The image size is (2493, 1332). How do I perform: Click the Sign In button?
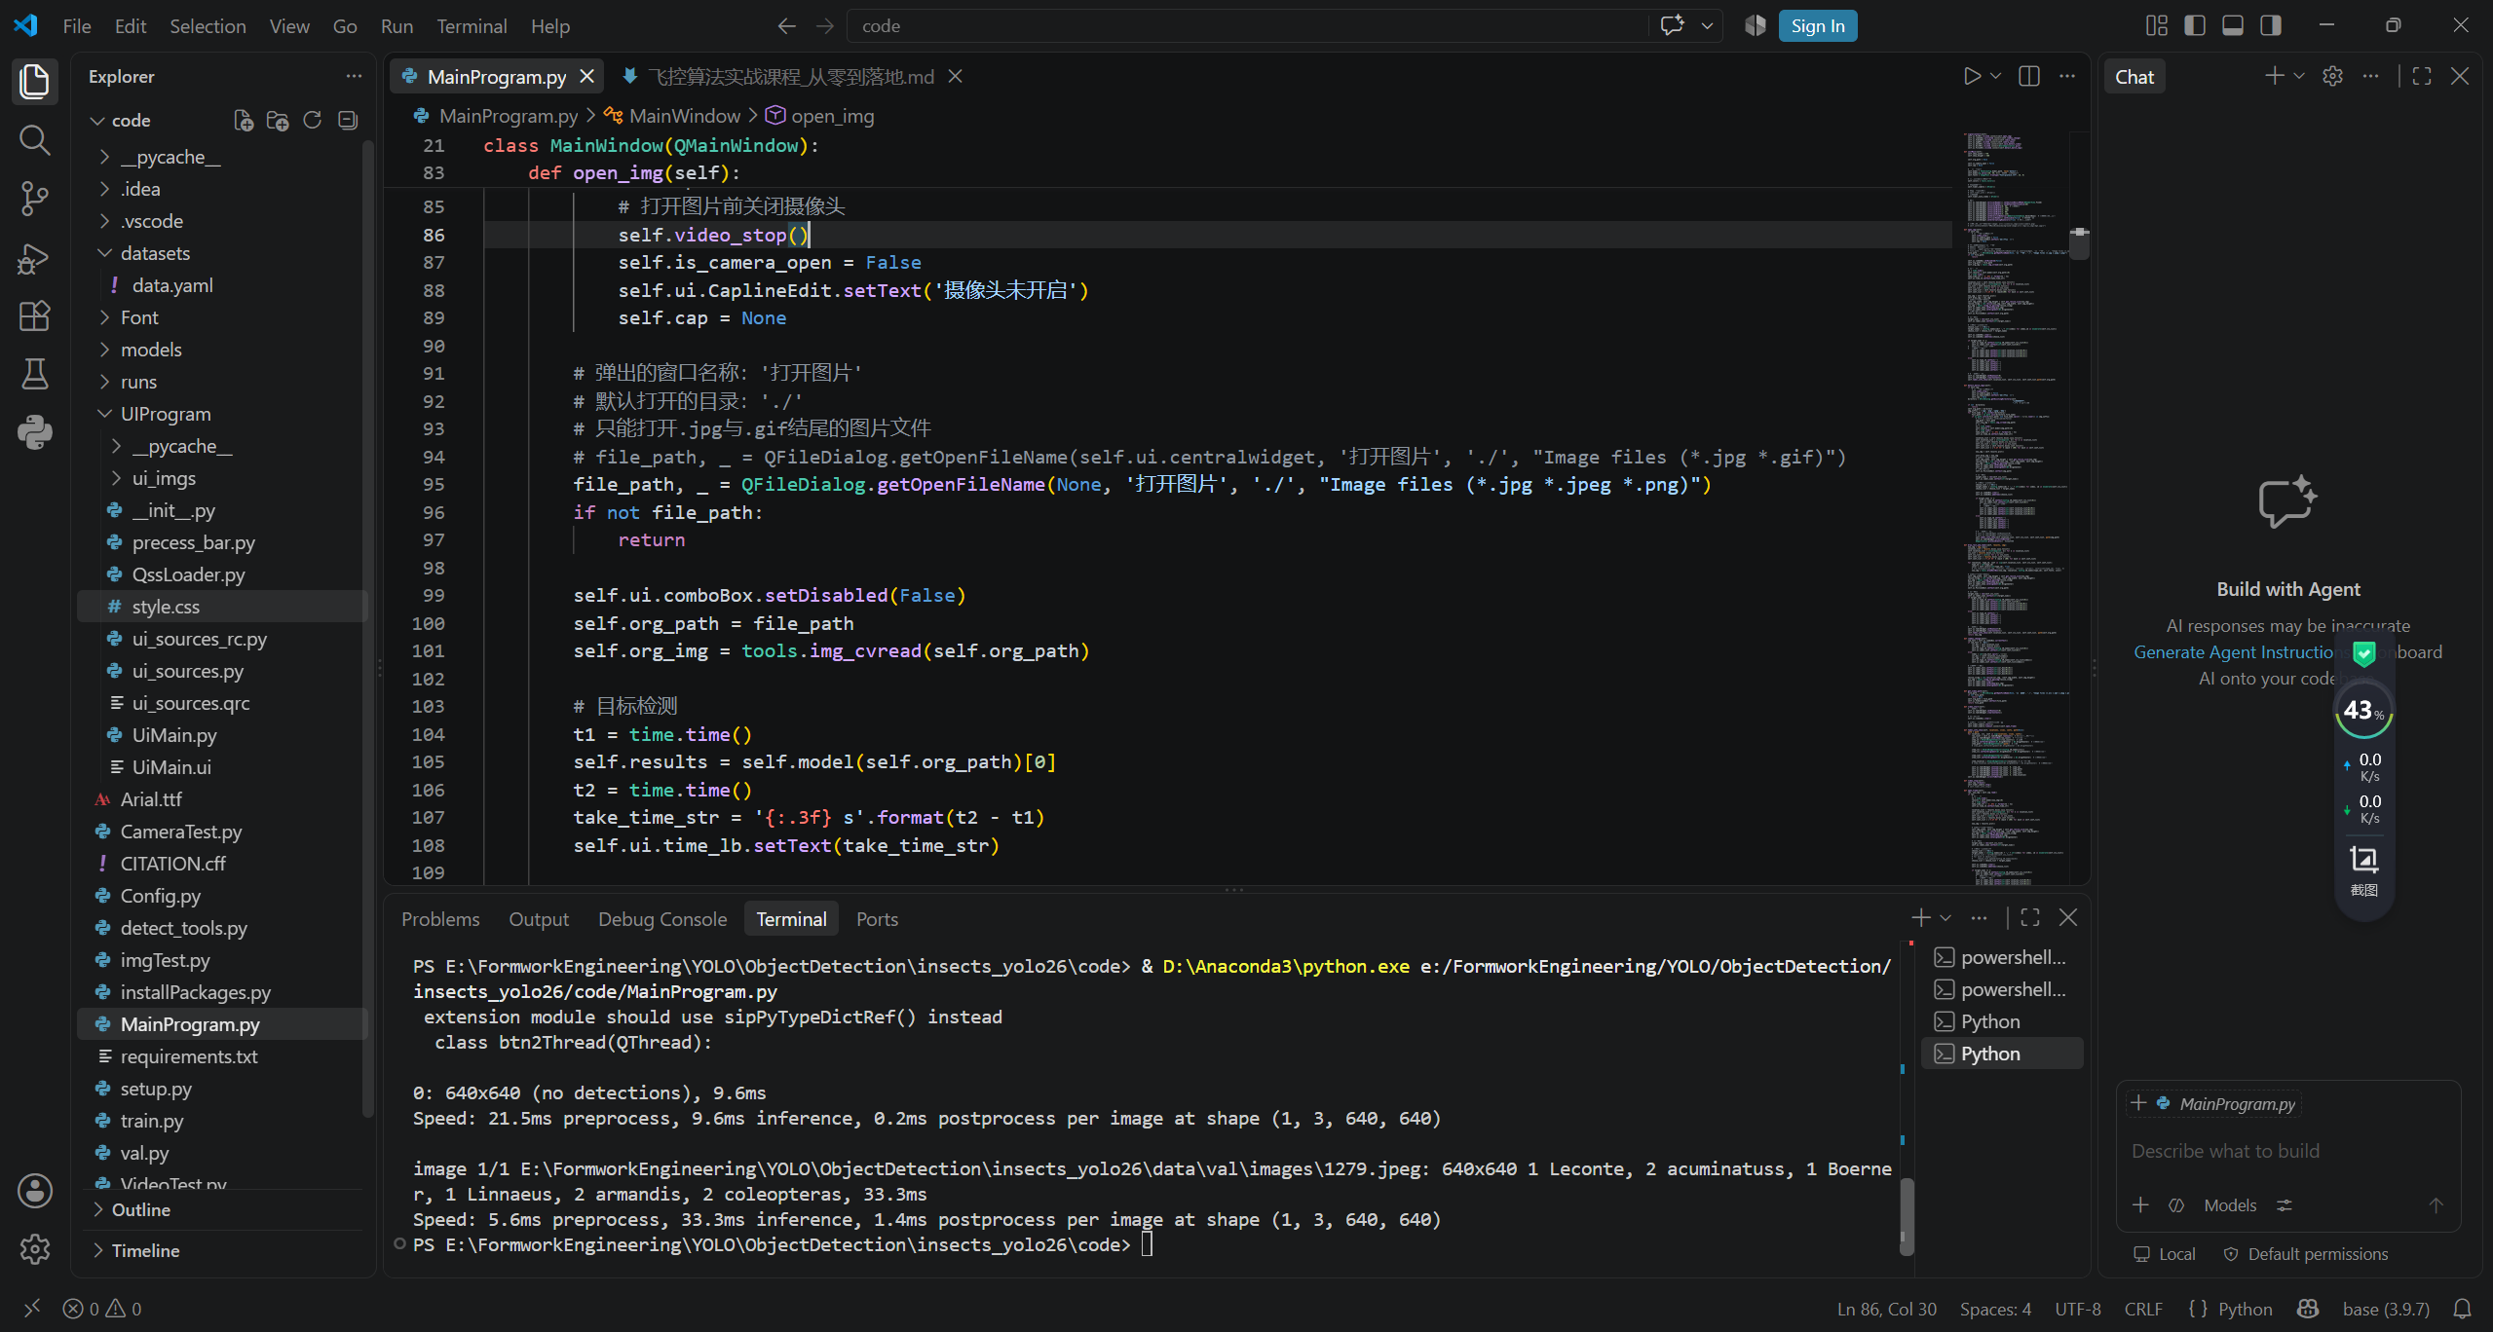pyautogui.click(x=1818, y=26)
